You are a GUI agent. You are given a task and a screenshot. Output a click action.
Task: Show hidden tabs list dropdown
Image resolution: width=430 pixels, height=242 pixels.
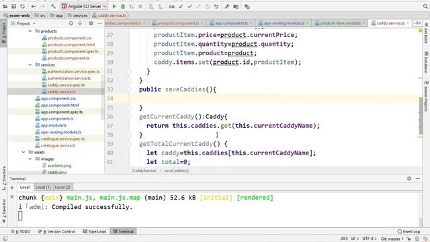[417, 24]
